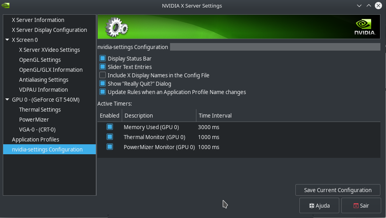
Task: Open VGA-0 - (CRT-0) display page
Action: 38,130
